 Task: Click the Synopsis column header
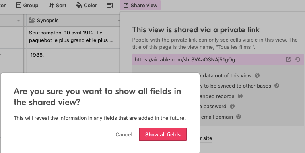(x=73, y=20)
